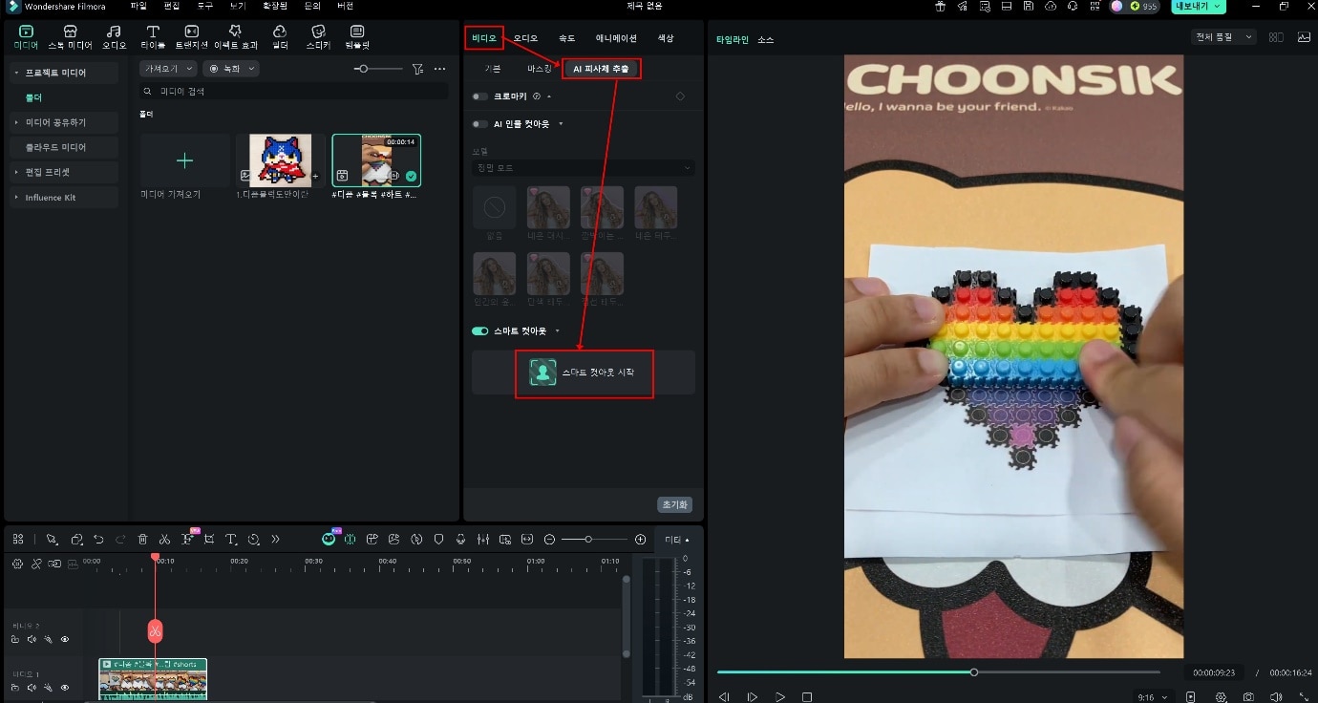This screenshot has width=1318, height=703.
Task: Click the gift icon in title bar
Action: click(x=940, y=6)
